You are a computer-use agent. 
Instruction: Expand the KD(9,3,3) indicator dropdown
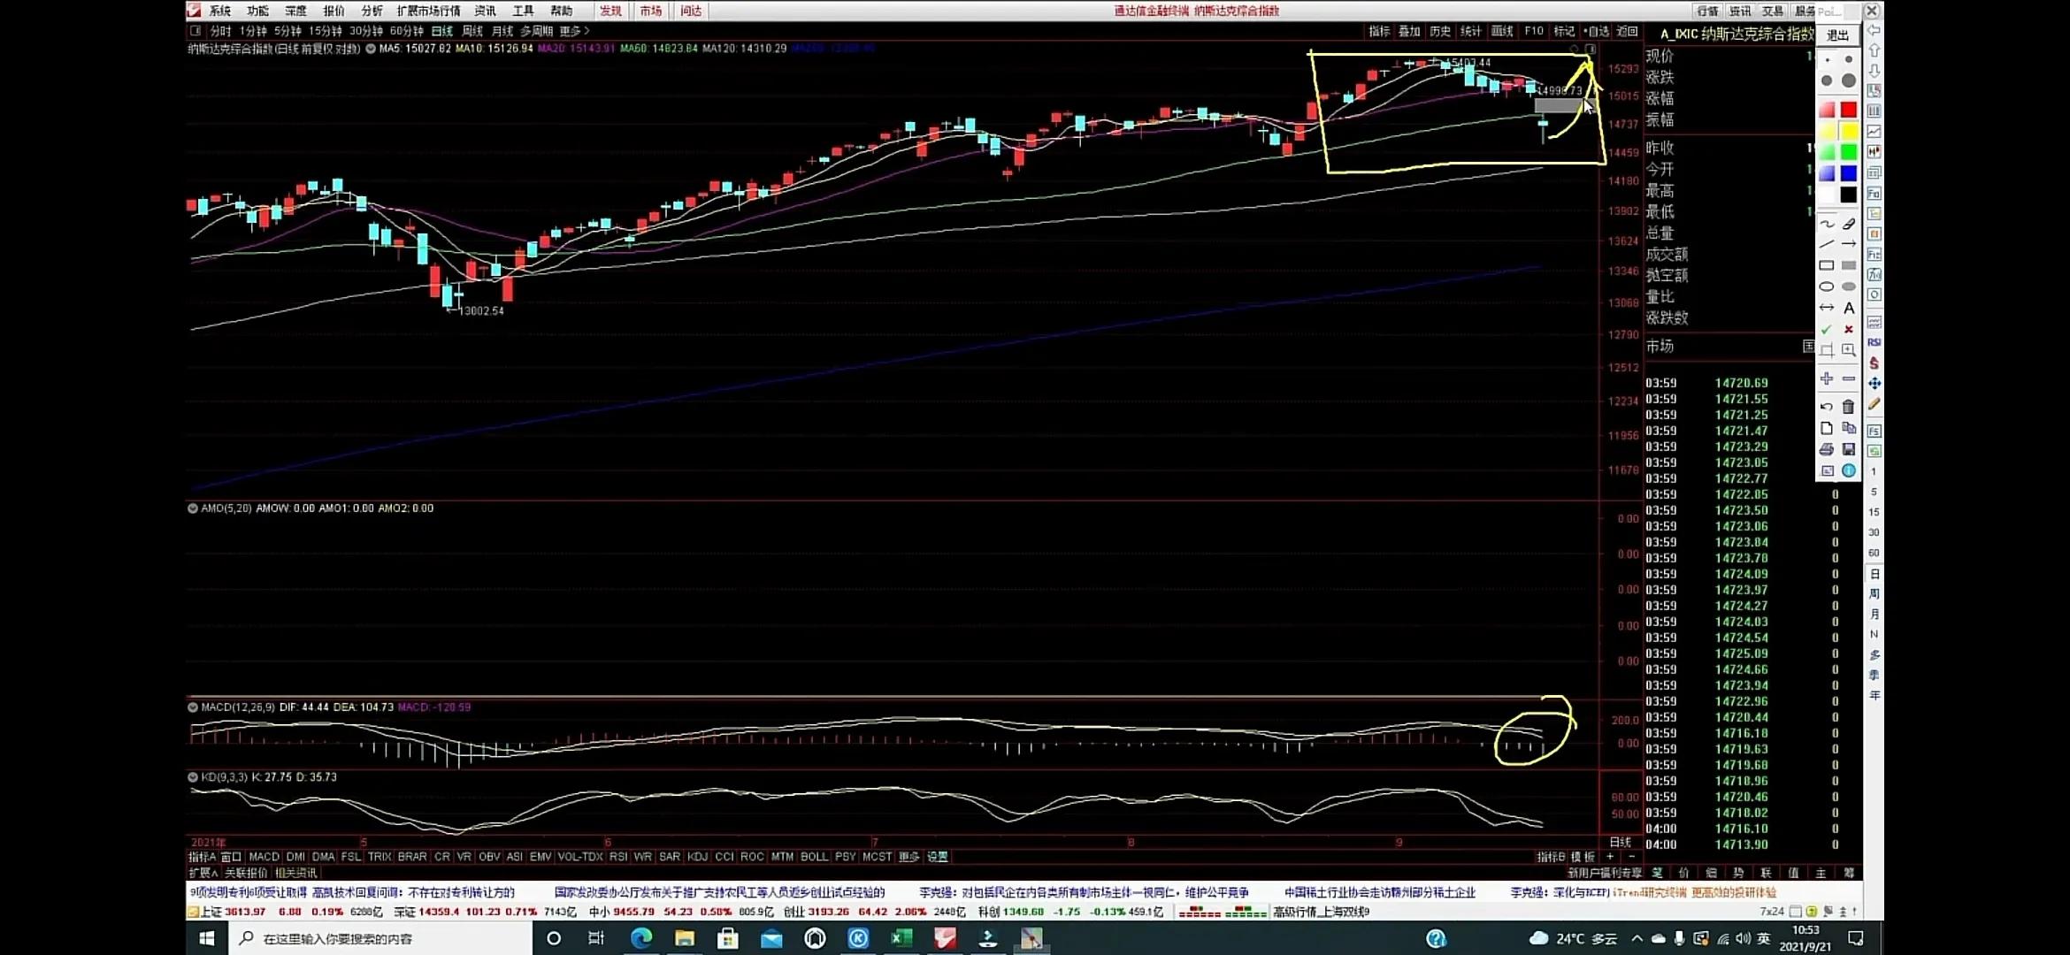coord(193,777)
